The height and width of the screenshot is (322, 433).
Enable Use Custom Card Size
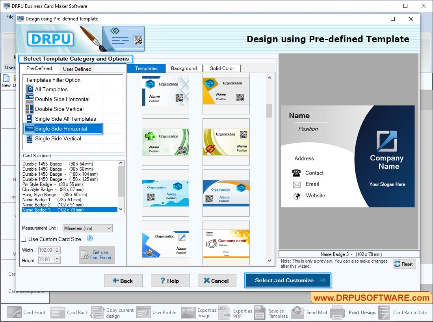pos(23,239)
